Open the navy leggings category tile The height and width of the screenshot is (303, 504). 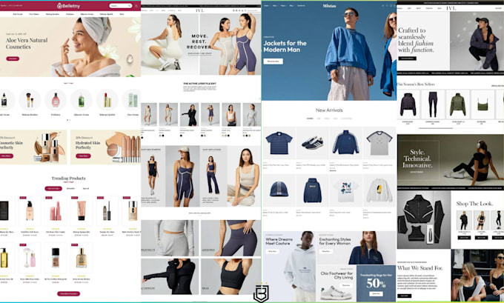[231, 238]
